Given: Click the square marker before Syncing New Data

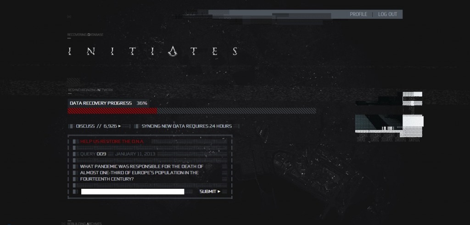Looking at the screenshot, I should pyautogui.click(x=136, y=126).
